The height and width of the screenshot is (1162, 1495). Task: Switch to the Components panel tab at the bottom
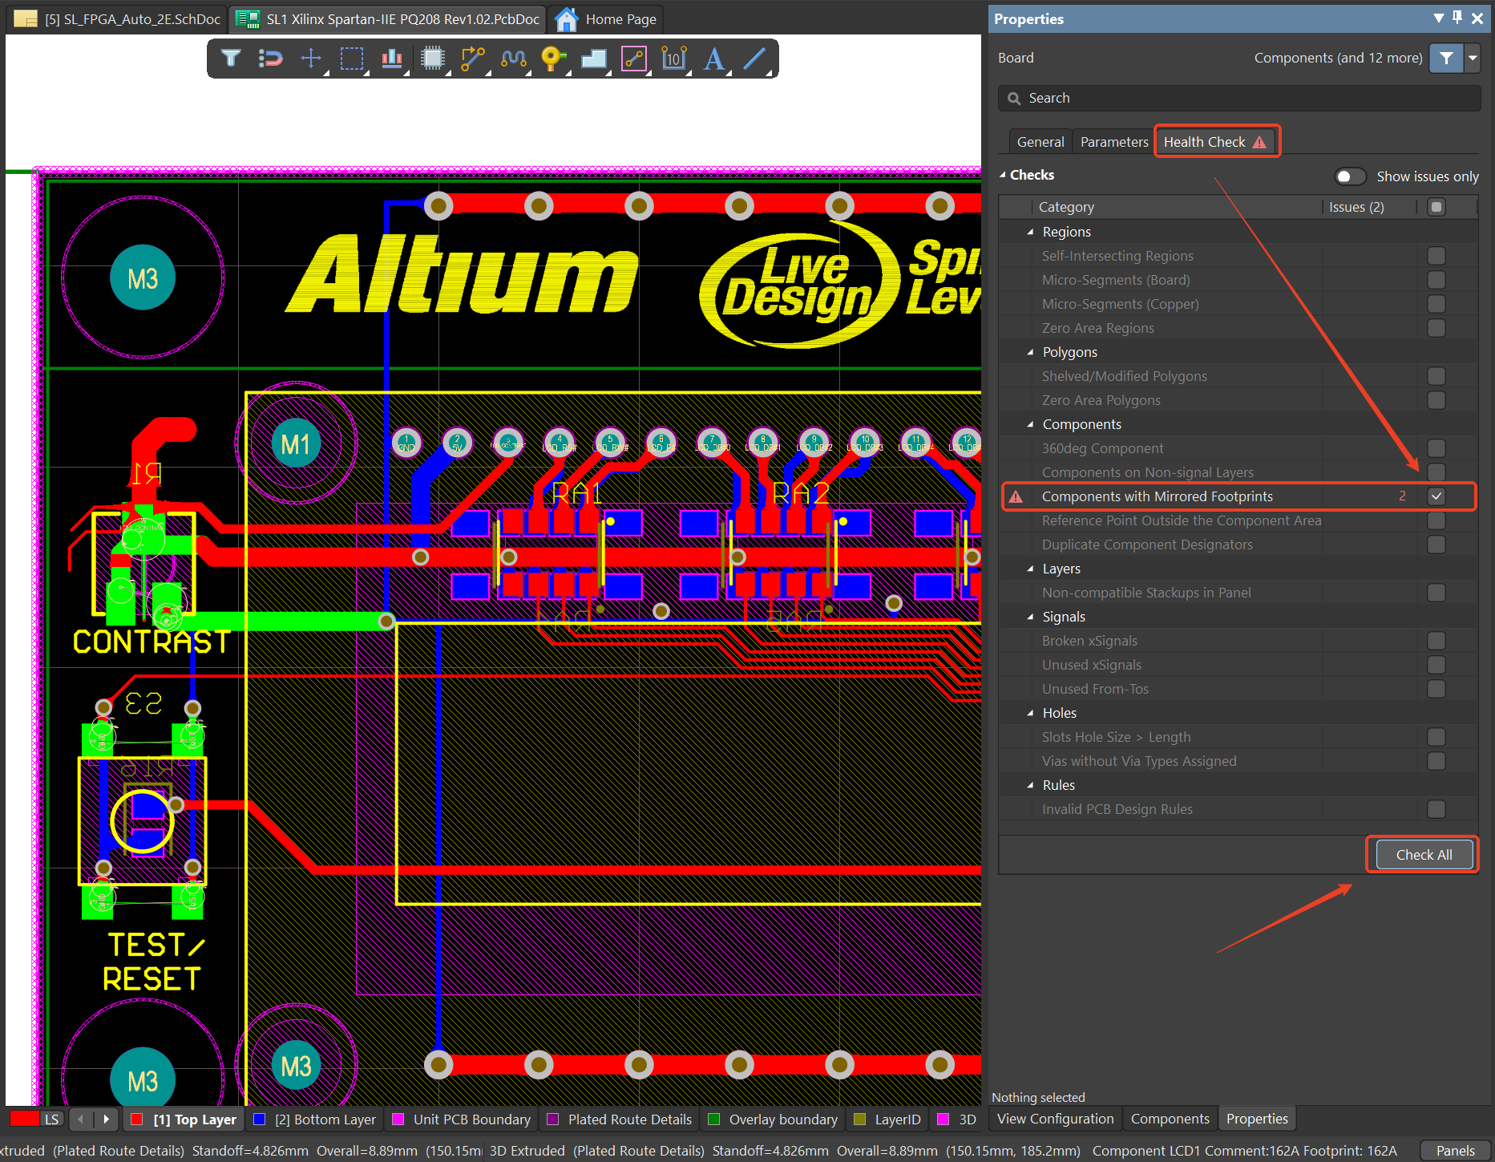pos(1170,1119)
